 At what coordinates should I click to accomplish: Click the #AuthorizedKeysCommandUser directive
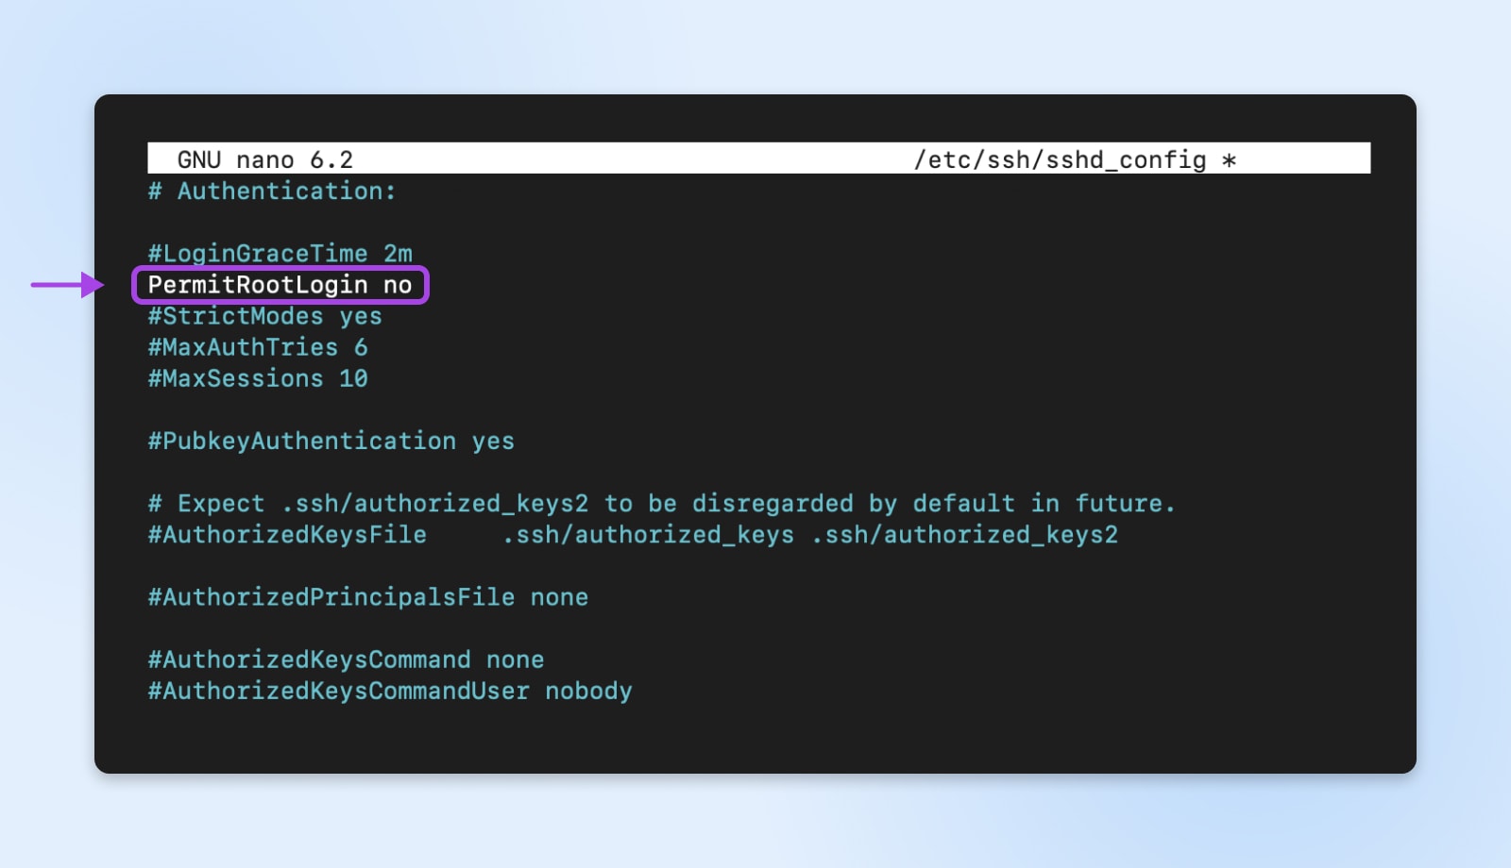point(338,690)
